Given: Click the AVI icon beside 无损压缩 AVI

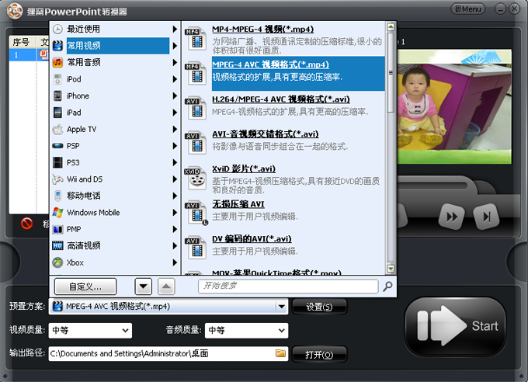Looking at the screenshot, I should tap(196, 213).
